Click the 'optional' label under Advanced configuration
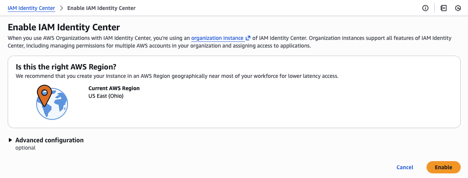The image size is (468, 178). [25, 148]
